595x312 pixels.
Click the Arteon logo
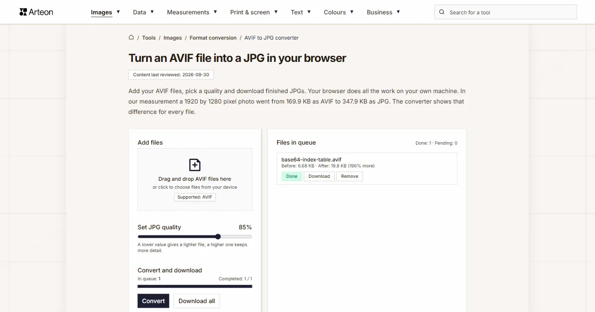[36, 12]
